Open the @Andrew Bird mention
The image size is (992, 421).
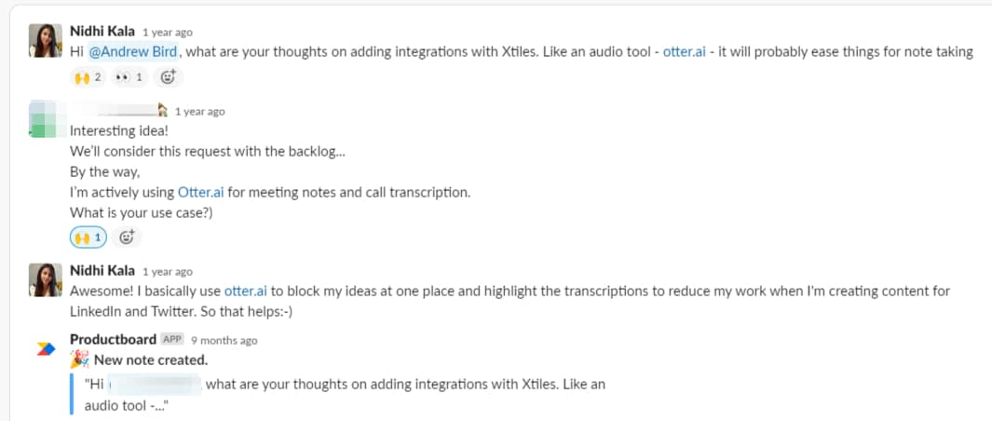click(x=133, y=52)
